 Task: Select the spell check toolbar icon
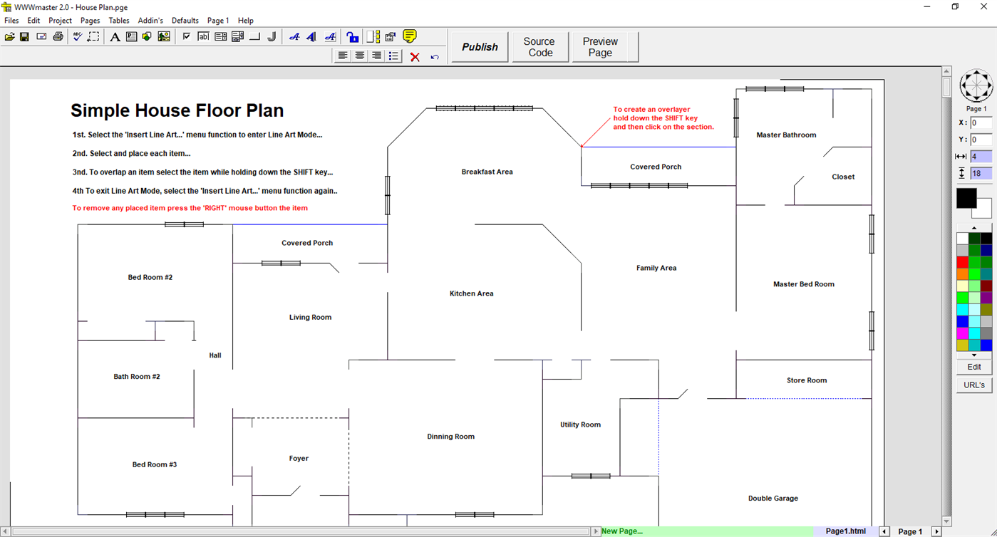click(x=77, y=36)
